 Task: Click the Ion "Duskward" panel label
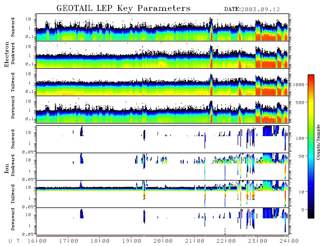click(13, 165)
